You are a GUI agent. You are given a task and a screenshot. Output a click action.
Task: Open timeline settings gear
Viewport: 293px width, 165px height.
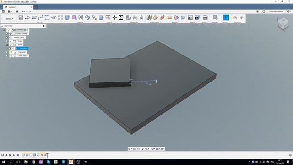point(290,155)
